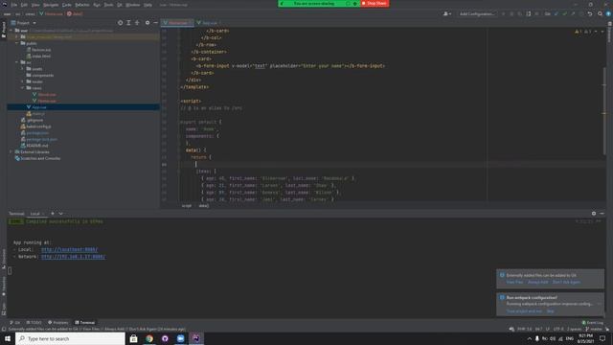The image size is (613, 345).
Task: Open About.vue from the views folder
Action: (x=47, y=94)
